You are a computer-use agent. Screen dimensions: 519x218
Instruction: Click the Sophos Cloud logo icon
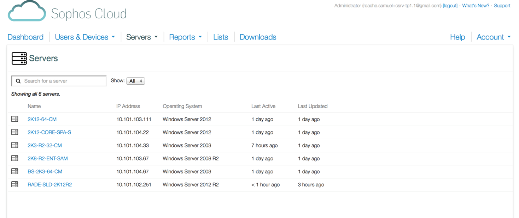click(27, 12)
